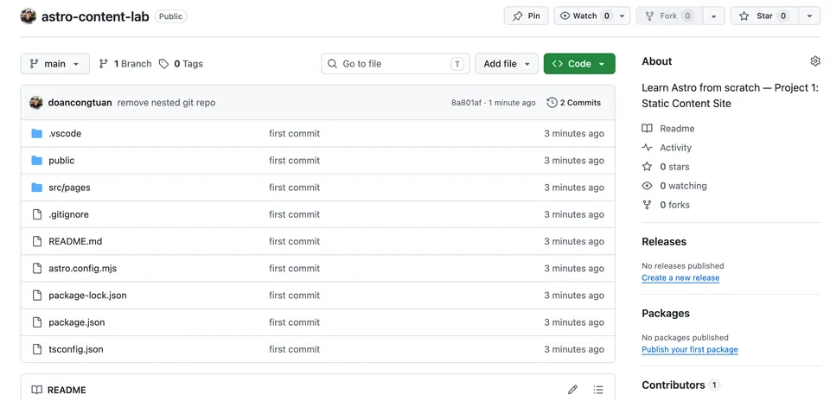
Task: Open the Activity link in About
Action: pos(676,148)
